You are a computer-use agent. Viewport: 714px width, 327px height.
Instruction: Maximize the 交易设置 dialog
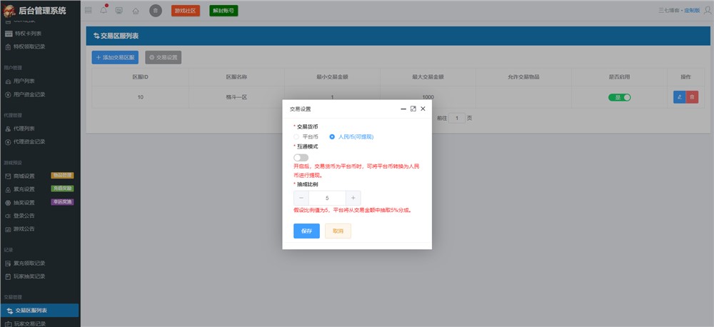pos(413,109)
